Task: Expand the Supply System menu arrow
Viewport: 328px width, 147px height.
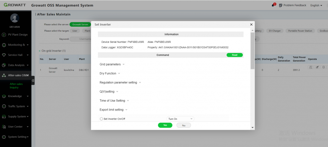Action: 28,117
